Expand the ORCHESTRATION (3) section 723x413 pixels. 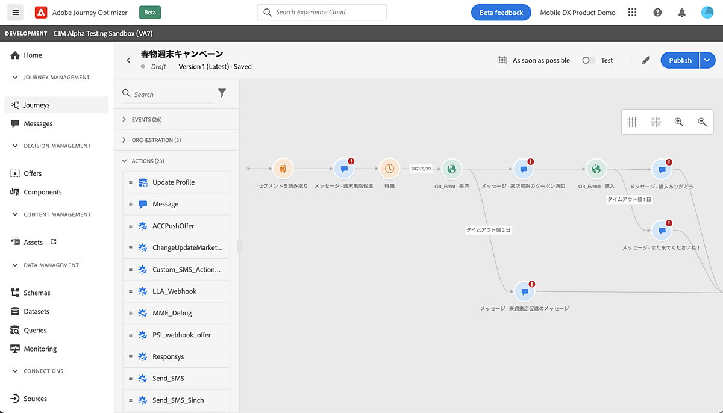pyautogui.click(x=156, y=140)
